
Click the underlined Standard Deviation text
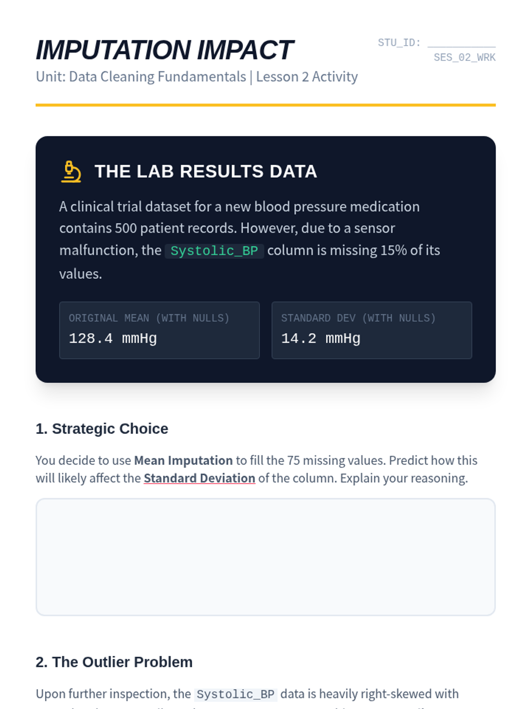coord(199,479)
